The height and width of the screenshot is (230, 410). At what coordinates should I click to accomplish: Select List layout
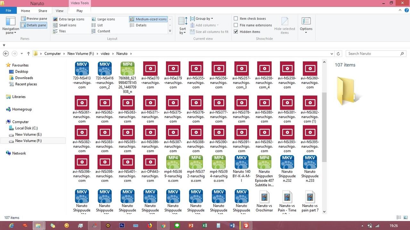tap(97, 25)
